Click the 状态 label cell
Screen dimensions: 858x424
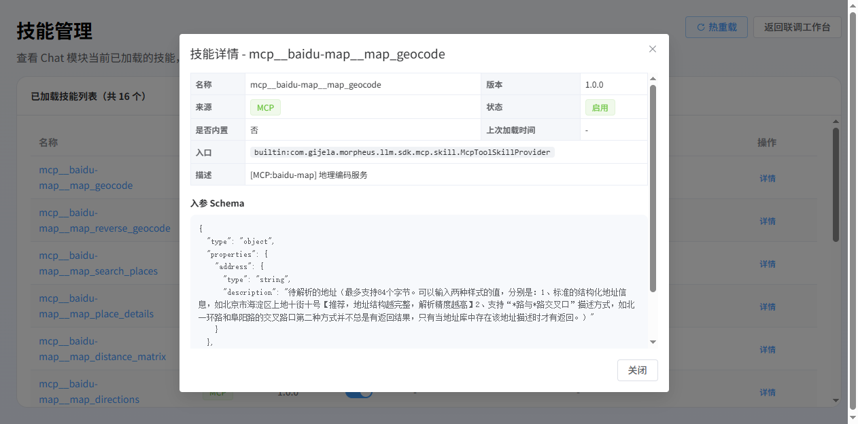coord(530,107)
